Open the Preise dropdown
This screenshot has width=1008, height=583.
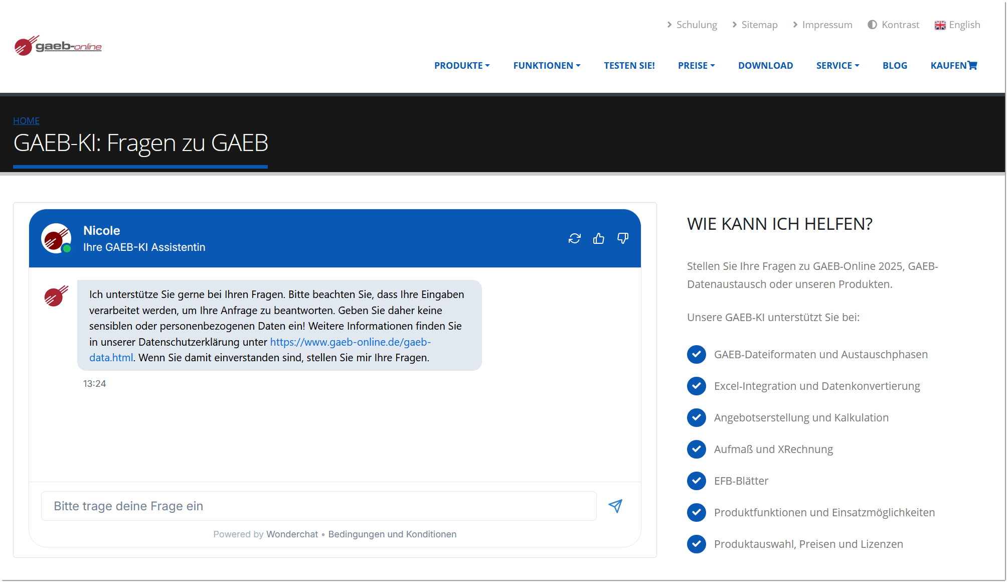696,65
